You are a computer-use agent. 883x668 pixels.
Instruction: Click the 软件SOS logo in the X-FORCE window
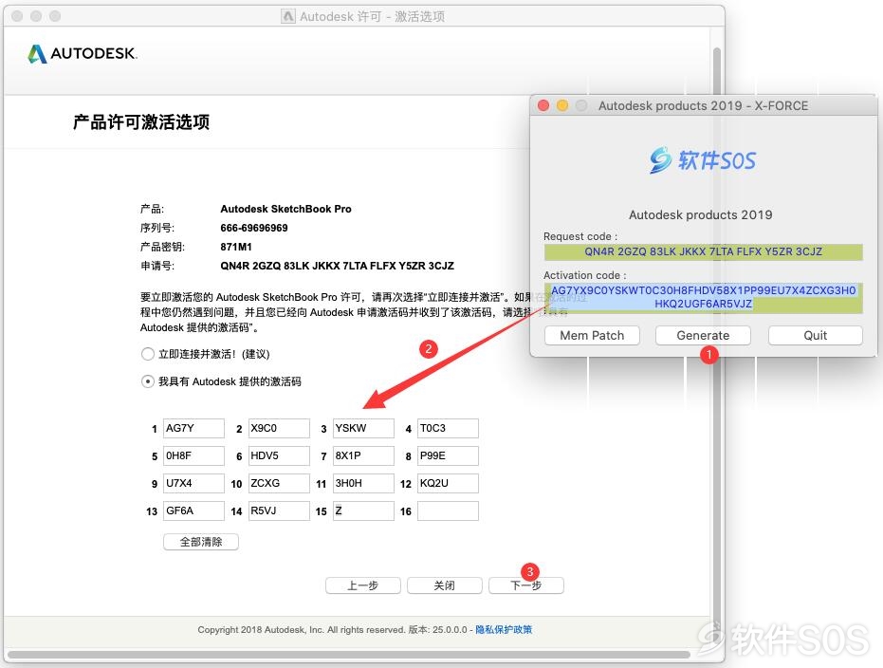[x=702, y=160]
